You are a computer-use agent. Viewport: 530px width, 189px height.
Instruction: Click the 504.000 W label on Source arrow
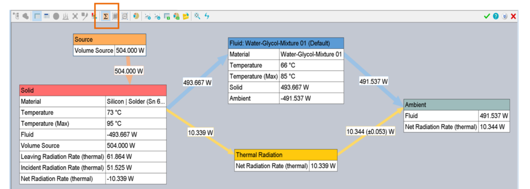[x=129, y=71]
